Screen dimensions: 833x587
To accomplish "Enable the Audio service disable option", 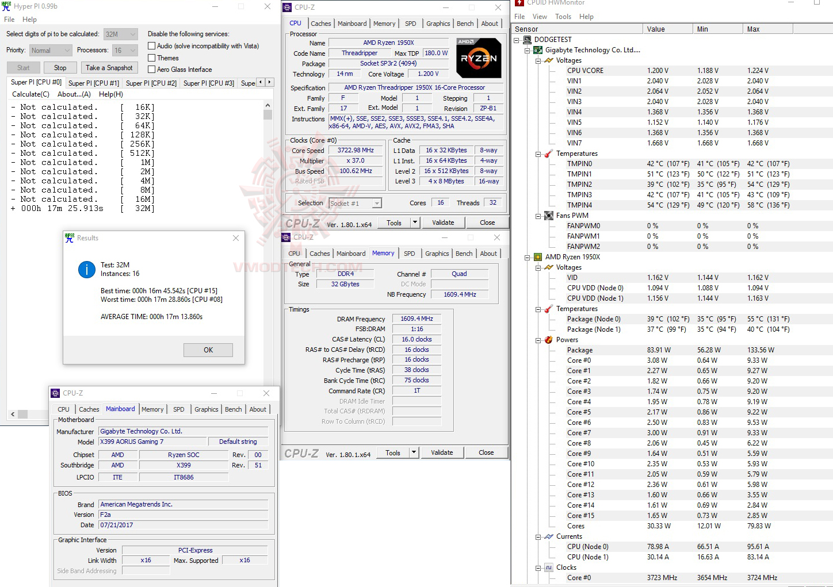I will pyautogui.click(x=151, y=45).
